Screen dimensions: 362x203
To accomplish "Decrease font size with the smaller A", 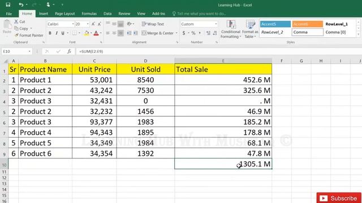I will tap(100, 24).
